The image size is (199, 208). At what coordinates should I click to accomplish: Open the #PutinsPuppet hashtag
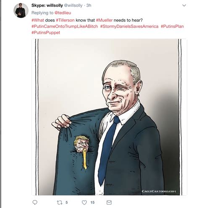click(x=46, y=32)
